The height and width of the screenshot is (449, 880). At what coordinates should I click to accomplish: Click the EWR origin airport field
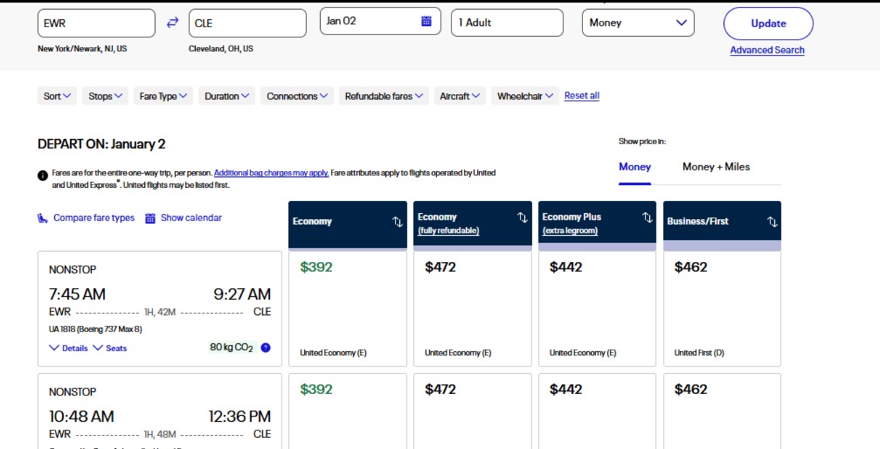click(96, 24)
